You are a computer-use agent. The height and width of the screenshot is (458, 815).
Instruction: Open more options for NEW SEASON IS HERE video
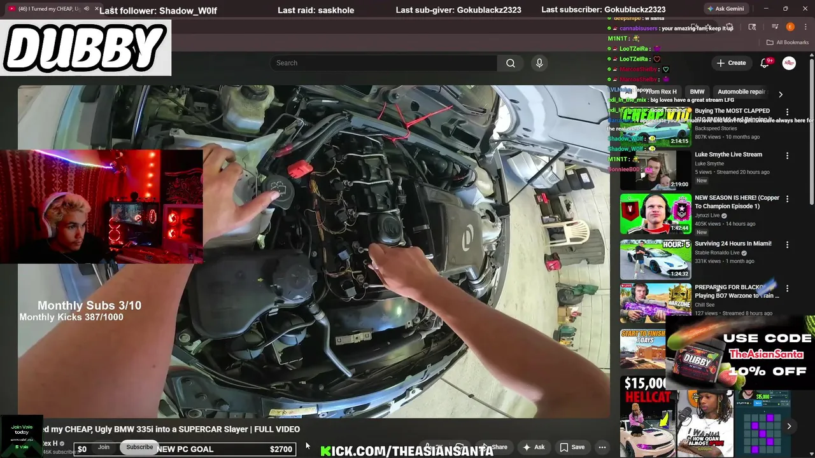pos(787,198)
